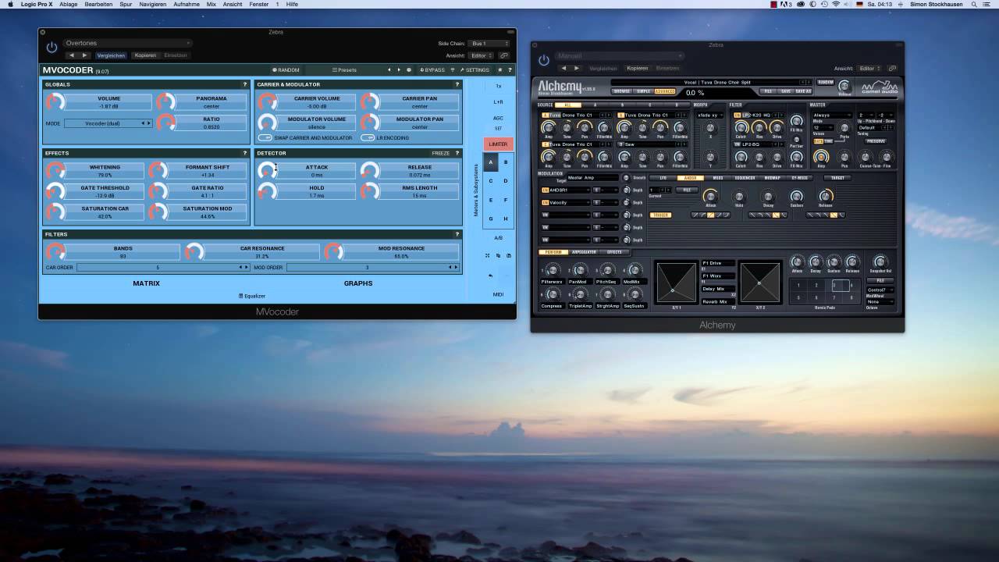Click the Random button in MVocoder
Viewport: 999px width, 562px height.
[x=286, y=70]
